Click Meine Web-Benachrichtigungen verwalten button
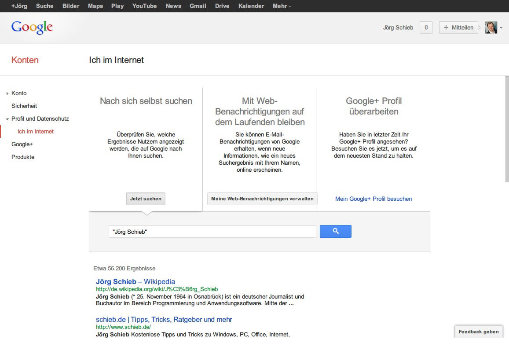 (x=262, y=199)
